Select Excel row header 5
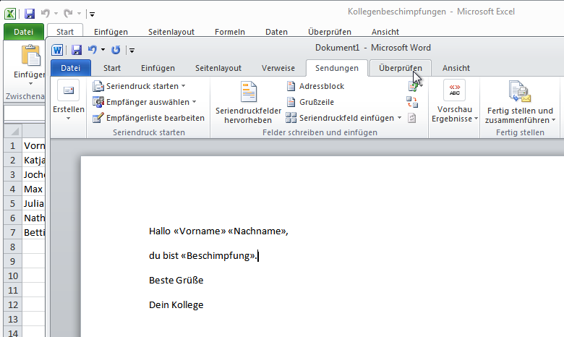The height and width of the screenshot is (337, 564). [x=12, y=203]
